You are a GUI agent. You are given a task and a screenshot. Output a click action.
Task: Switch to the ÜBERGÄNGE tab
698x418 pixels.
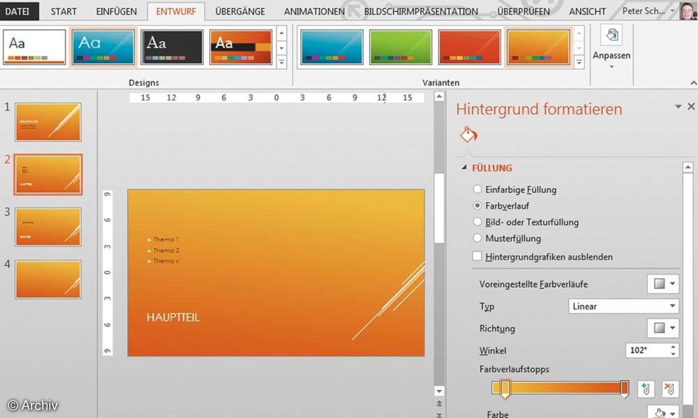point(240,11)
